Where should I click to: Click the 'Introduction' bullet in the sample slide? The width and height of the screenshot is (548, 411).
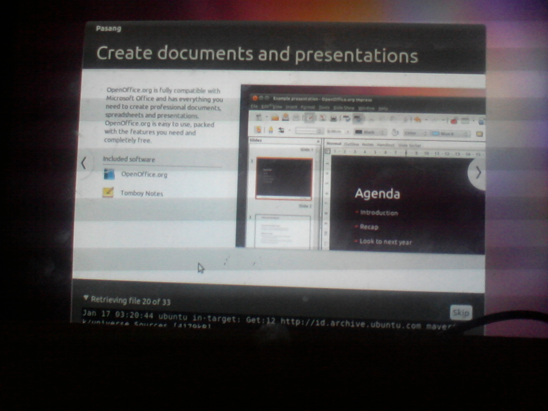(x=378, y=212)
